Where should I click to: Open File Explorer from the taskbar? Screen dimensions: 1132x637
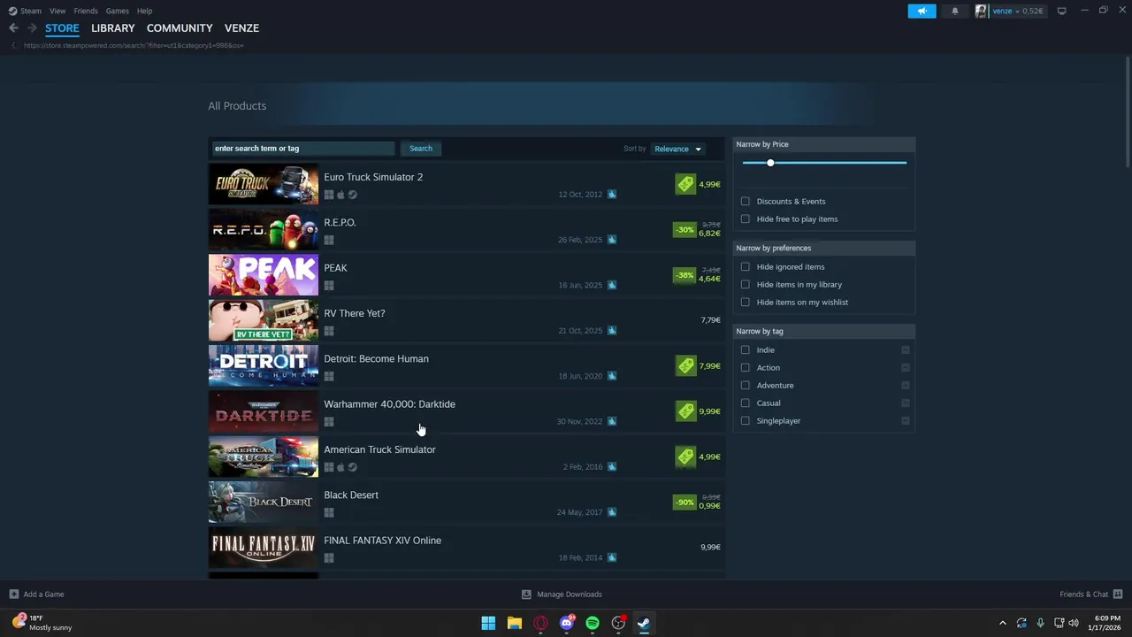[x=514, y=623]
